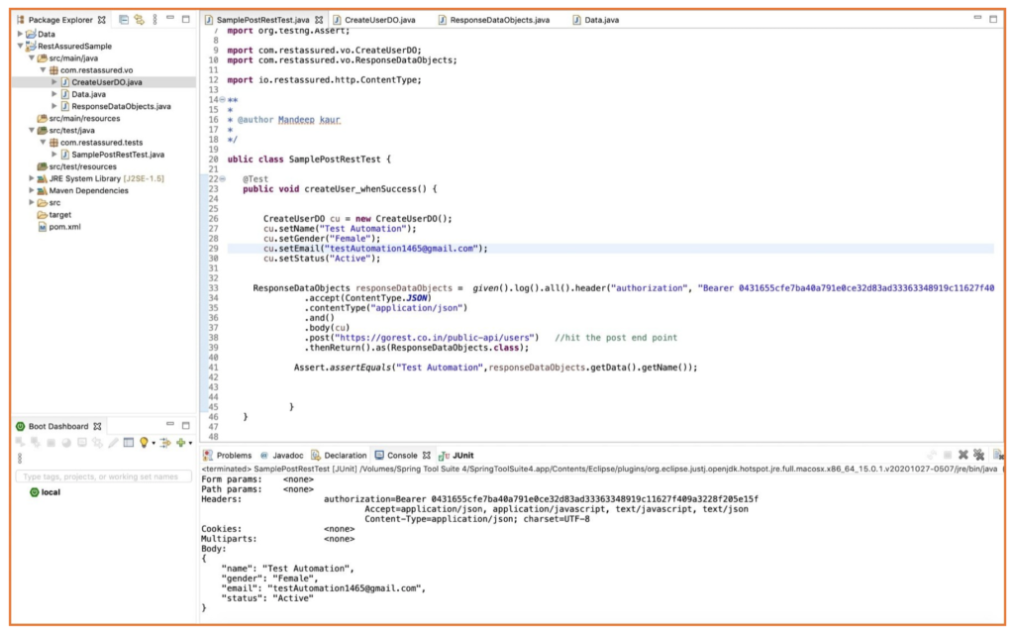
Task: Click the green plus icon in Boot Dashboard
Action: pyautogui.click(x=180, y=443)
